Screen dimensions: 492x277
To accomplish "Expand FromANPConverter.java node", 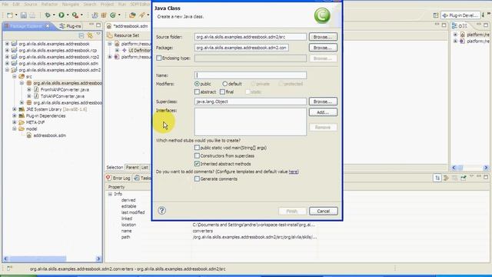I will [x=29, y=89].
